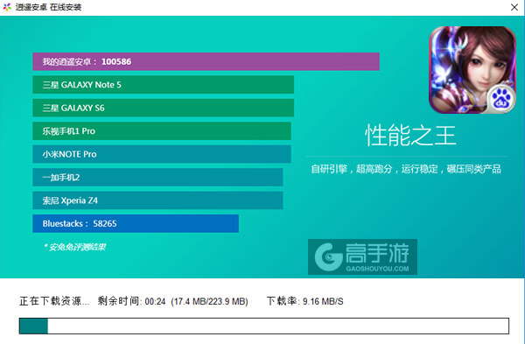Select the 乐视手机1 Pro bar

162,131
